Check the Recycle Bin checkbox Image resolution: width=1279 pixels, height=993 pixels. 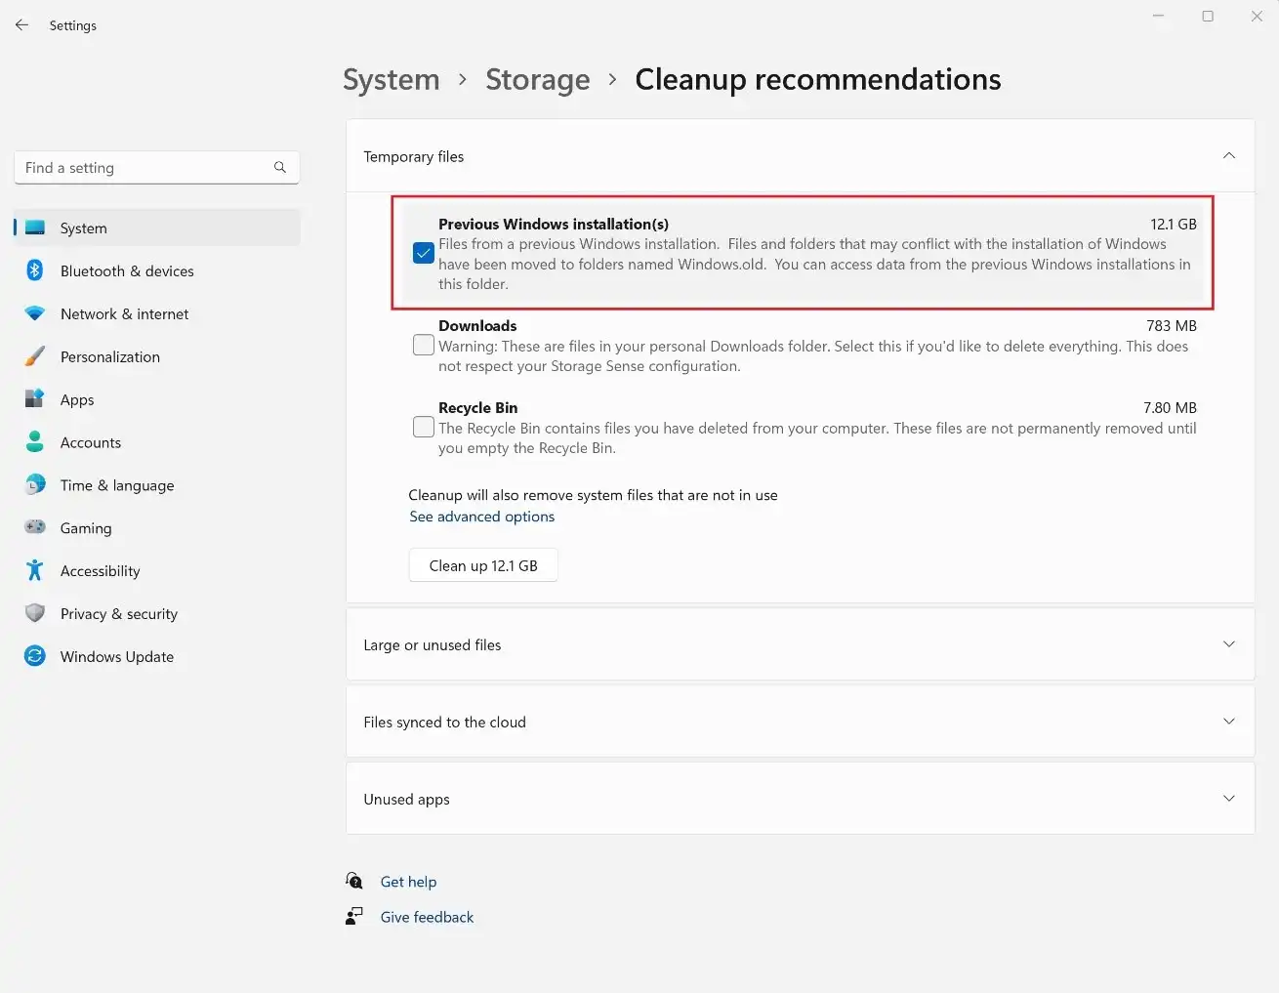(x=424, y=427)
